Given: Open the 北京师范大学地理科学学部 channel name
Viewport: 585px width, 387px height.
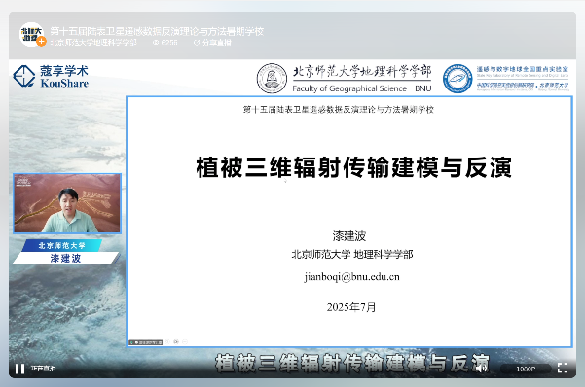Looking at the screenshot, I should tap(93, 43).
